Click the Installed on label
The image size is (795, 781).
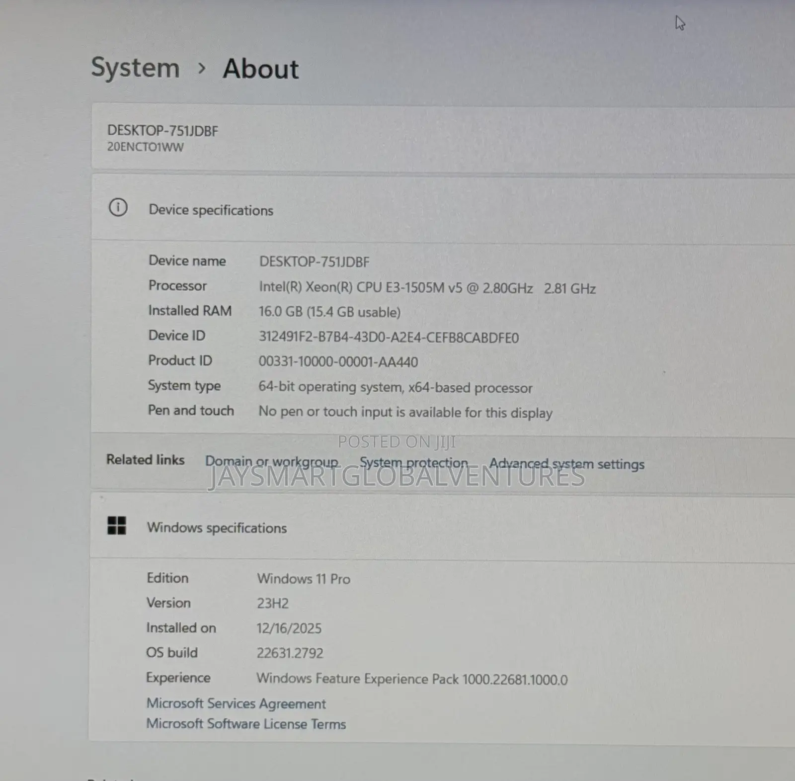coord(181,628)
